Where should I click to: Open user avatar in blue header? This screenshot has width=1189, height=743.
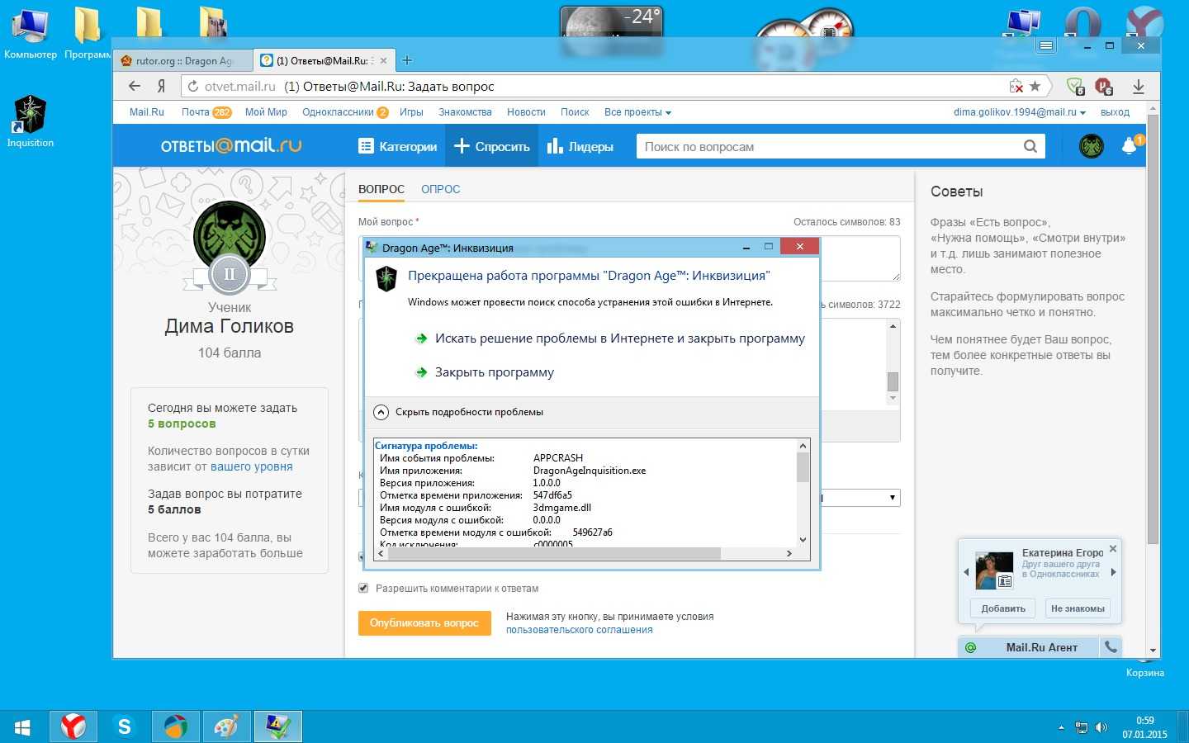(x=1092, y=146)
